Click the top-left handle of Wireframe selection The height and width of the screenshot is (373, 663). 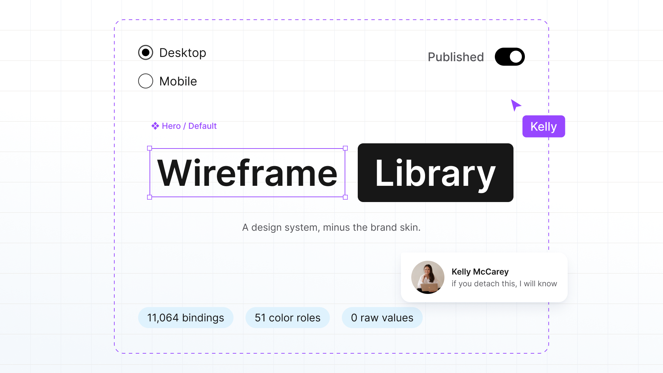(150, 148)
